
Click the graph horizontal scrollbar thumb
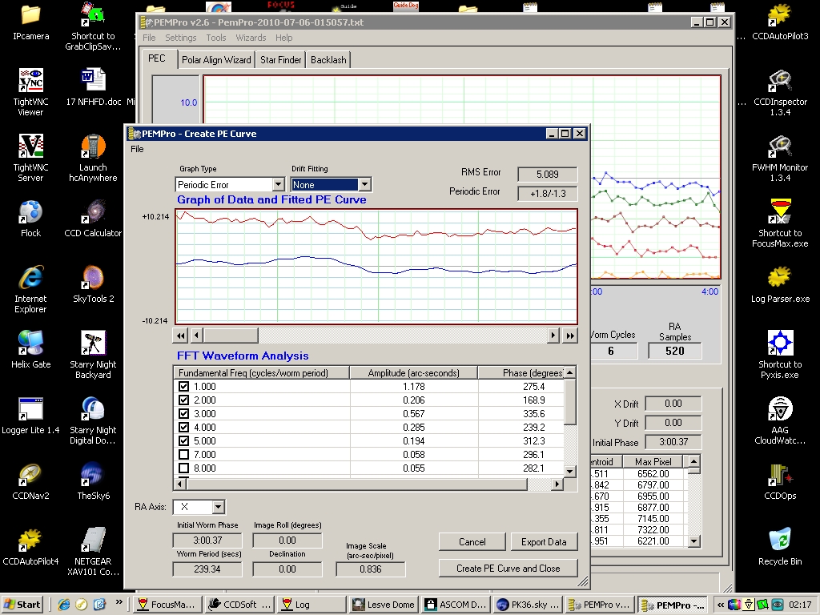coord(230,336)
